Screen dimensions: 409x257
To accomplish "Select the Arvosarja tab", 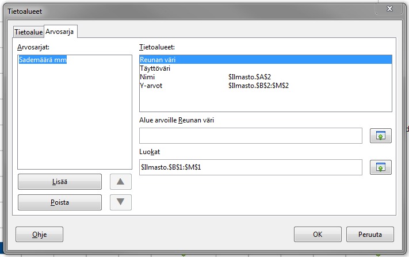I will point(61,32).
